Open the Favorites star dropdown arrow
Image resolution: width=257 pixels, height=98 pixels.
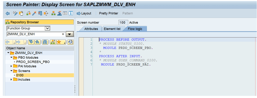click(x=64, y=43)
